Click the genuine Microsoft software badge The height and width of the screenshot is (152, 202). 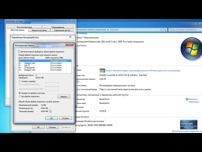(189, 124)
